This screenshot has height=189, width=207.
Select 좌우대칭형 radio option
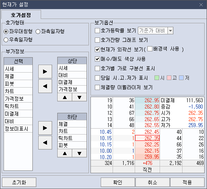(18, 32)
